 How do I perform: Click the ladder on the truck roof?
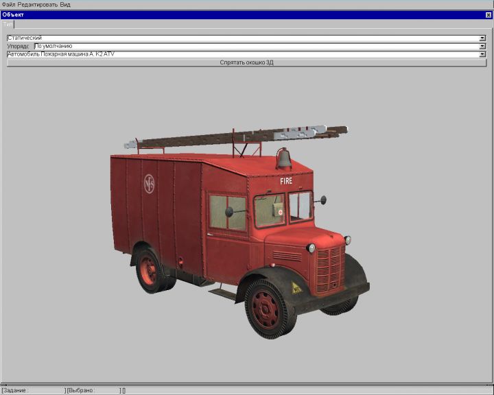tap(233, 136)
